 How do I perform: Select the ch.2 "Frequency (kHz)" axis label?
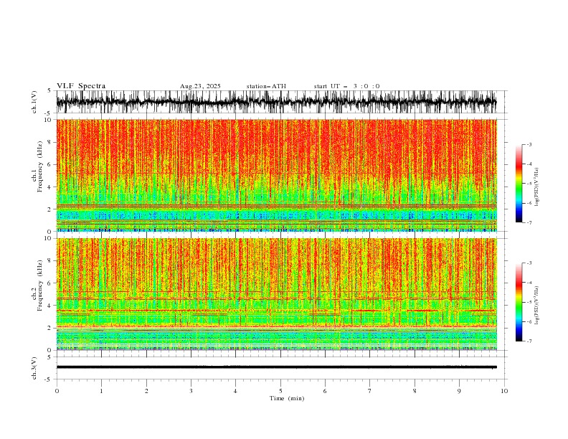pos(40,285)
